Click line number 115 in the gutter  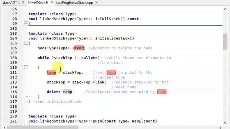[x=14, y=92]
